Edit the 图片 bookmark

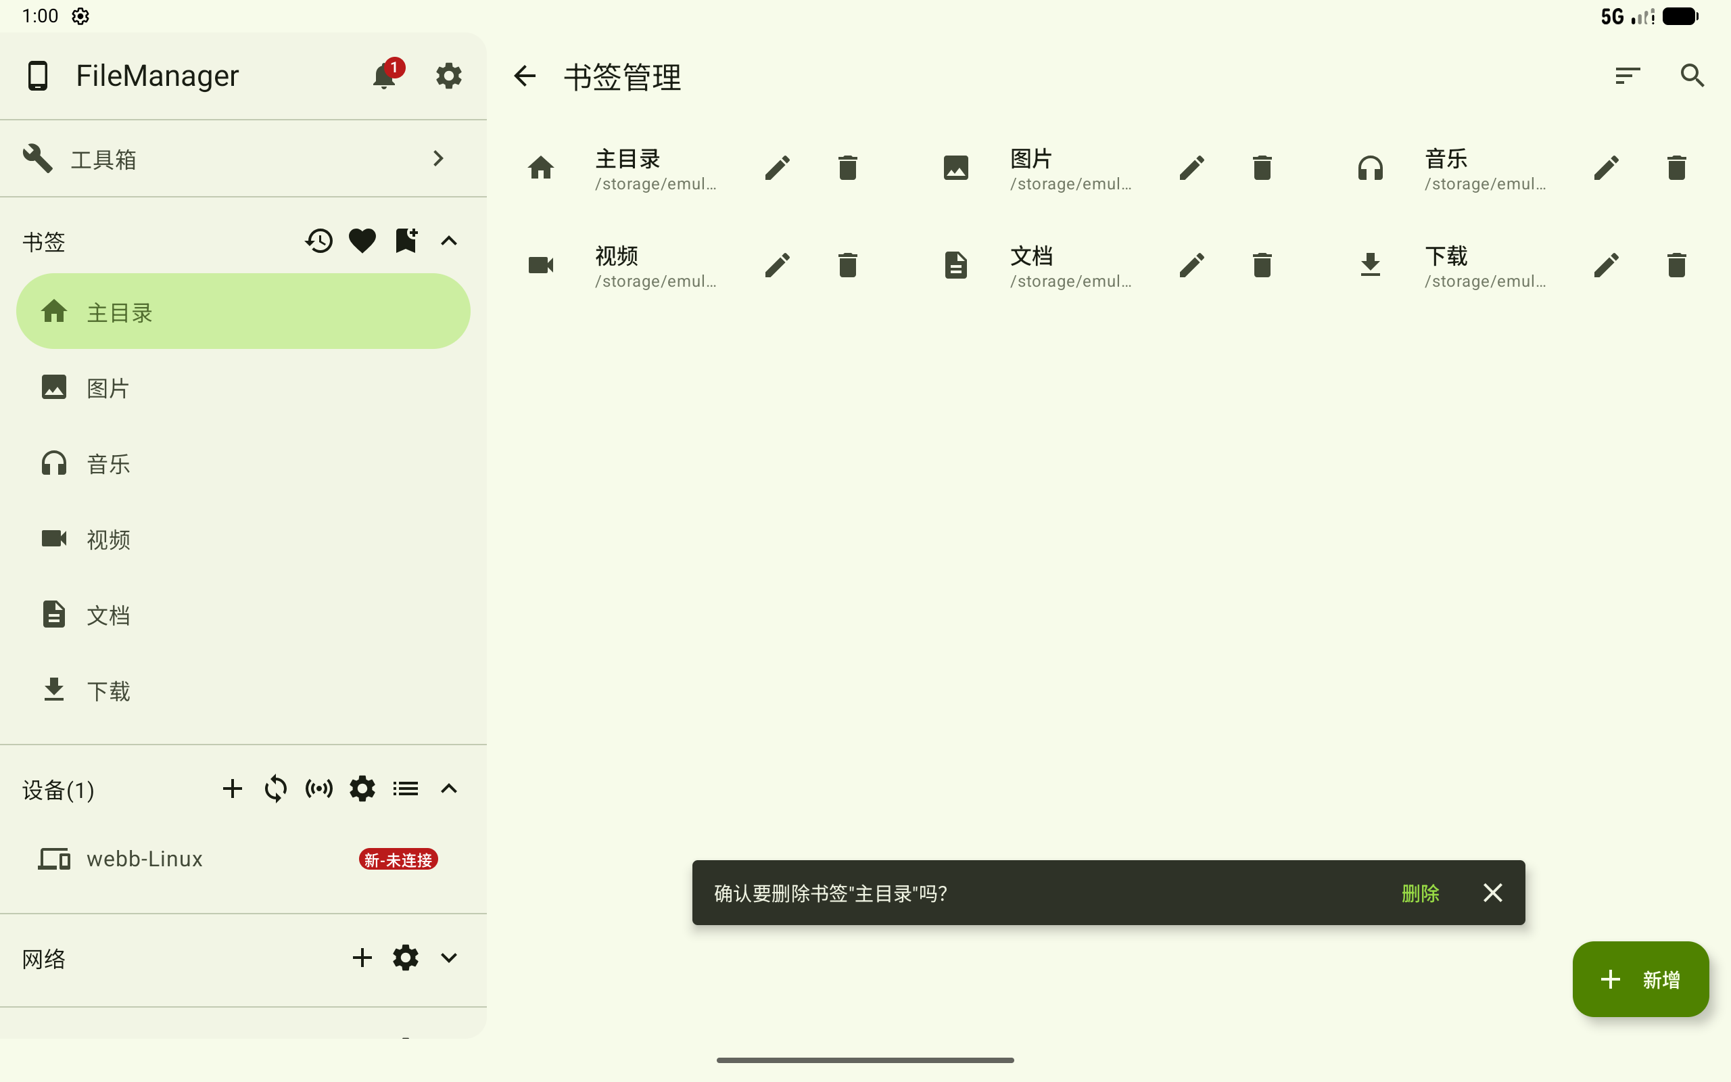[x=1191, y=168]
